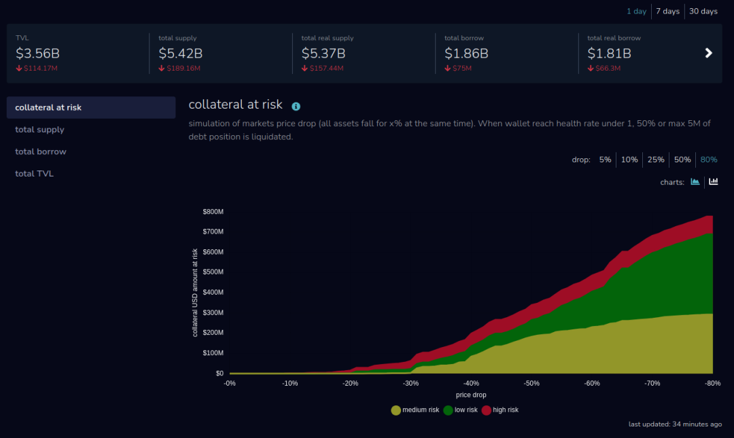Click info icon beside collateral at risk heading
This screenshot has height=438, width=734.
[x=296, y=107]
